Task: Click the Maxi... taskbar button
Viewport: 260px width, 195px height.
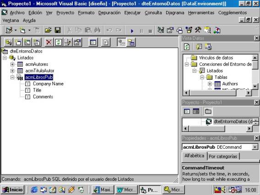Action: tap(103, 190)
